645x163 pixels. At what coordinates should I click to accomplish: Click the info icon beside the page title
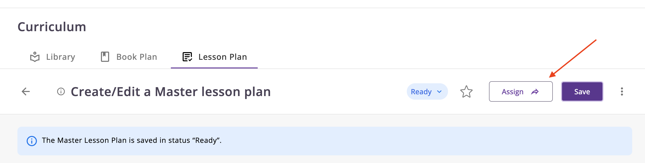[61, 91]
